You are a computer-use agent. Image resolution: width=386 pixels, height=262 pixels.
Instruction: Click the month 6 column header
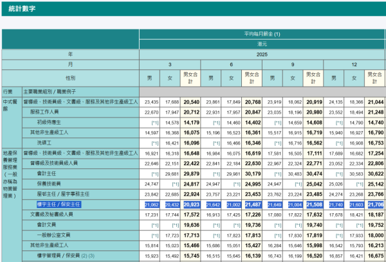tap(231, 65)
